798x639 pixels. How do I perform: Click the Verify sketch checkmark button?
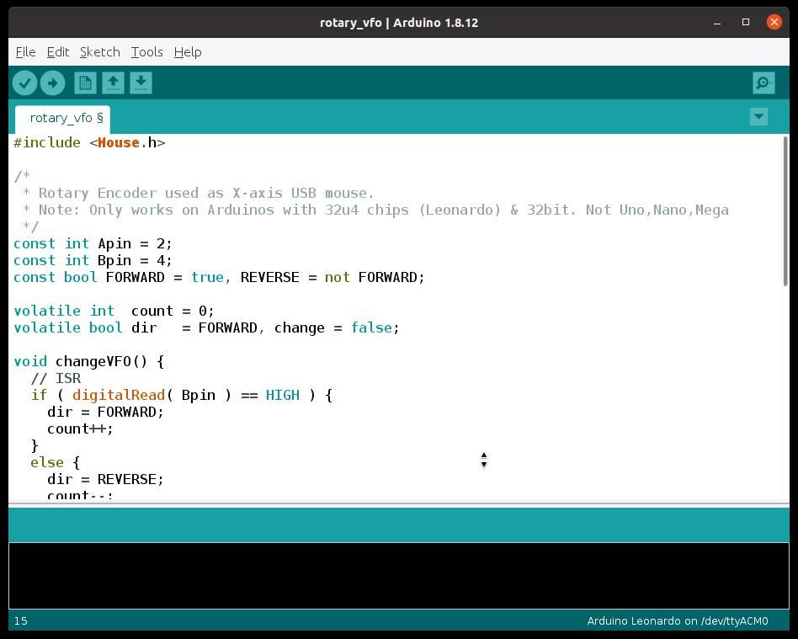pos(24,83)
